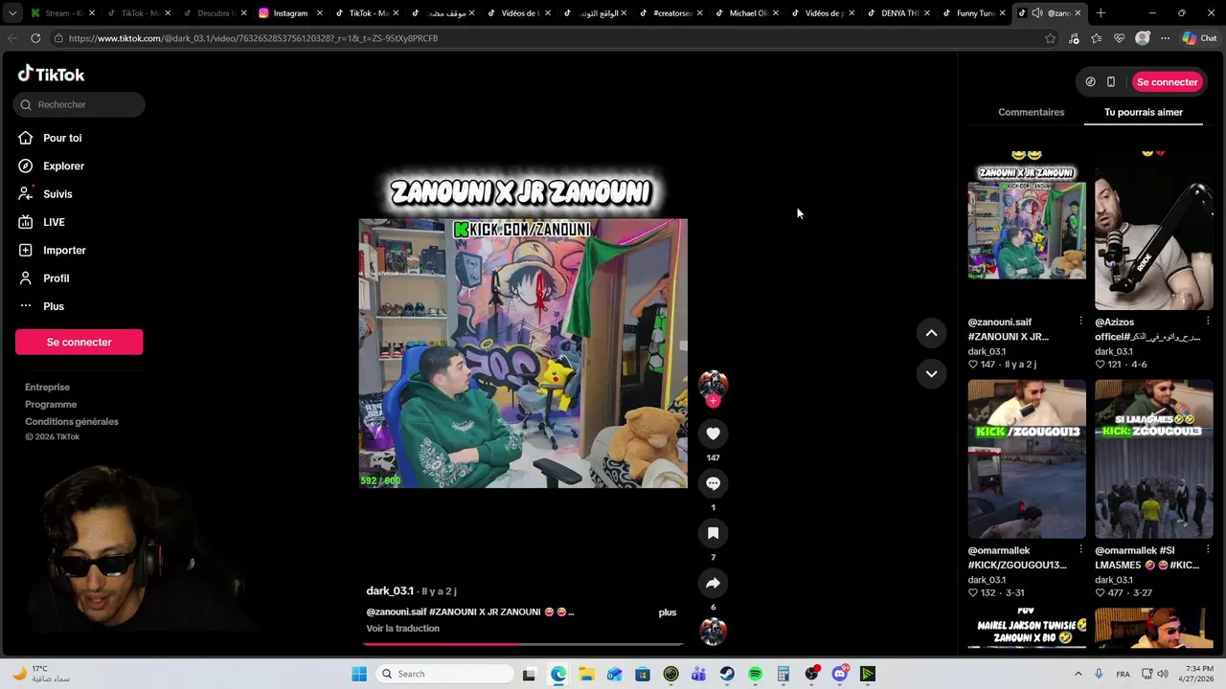Go to previous video arrow
The height and width of the screenshot is (689, 1226).
[931, 333]
